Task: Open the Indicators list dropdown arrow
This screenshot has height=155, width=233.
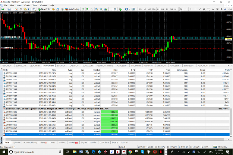Action: [123, 9]
